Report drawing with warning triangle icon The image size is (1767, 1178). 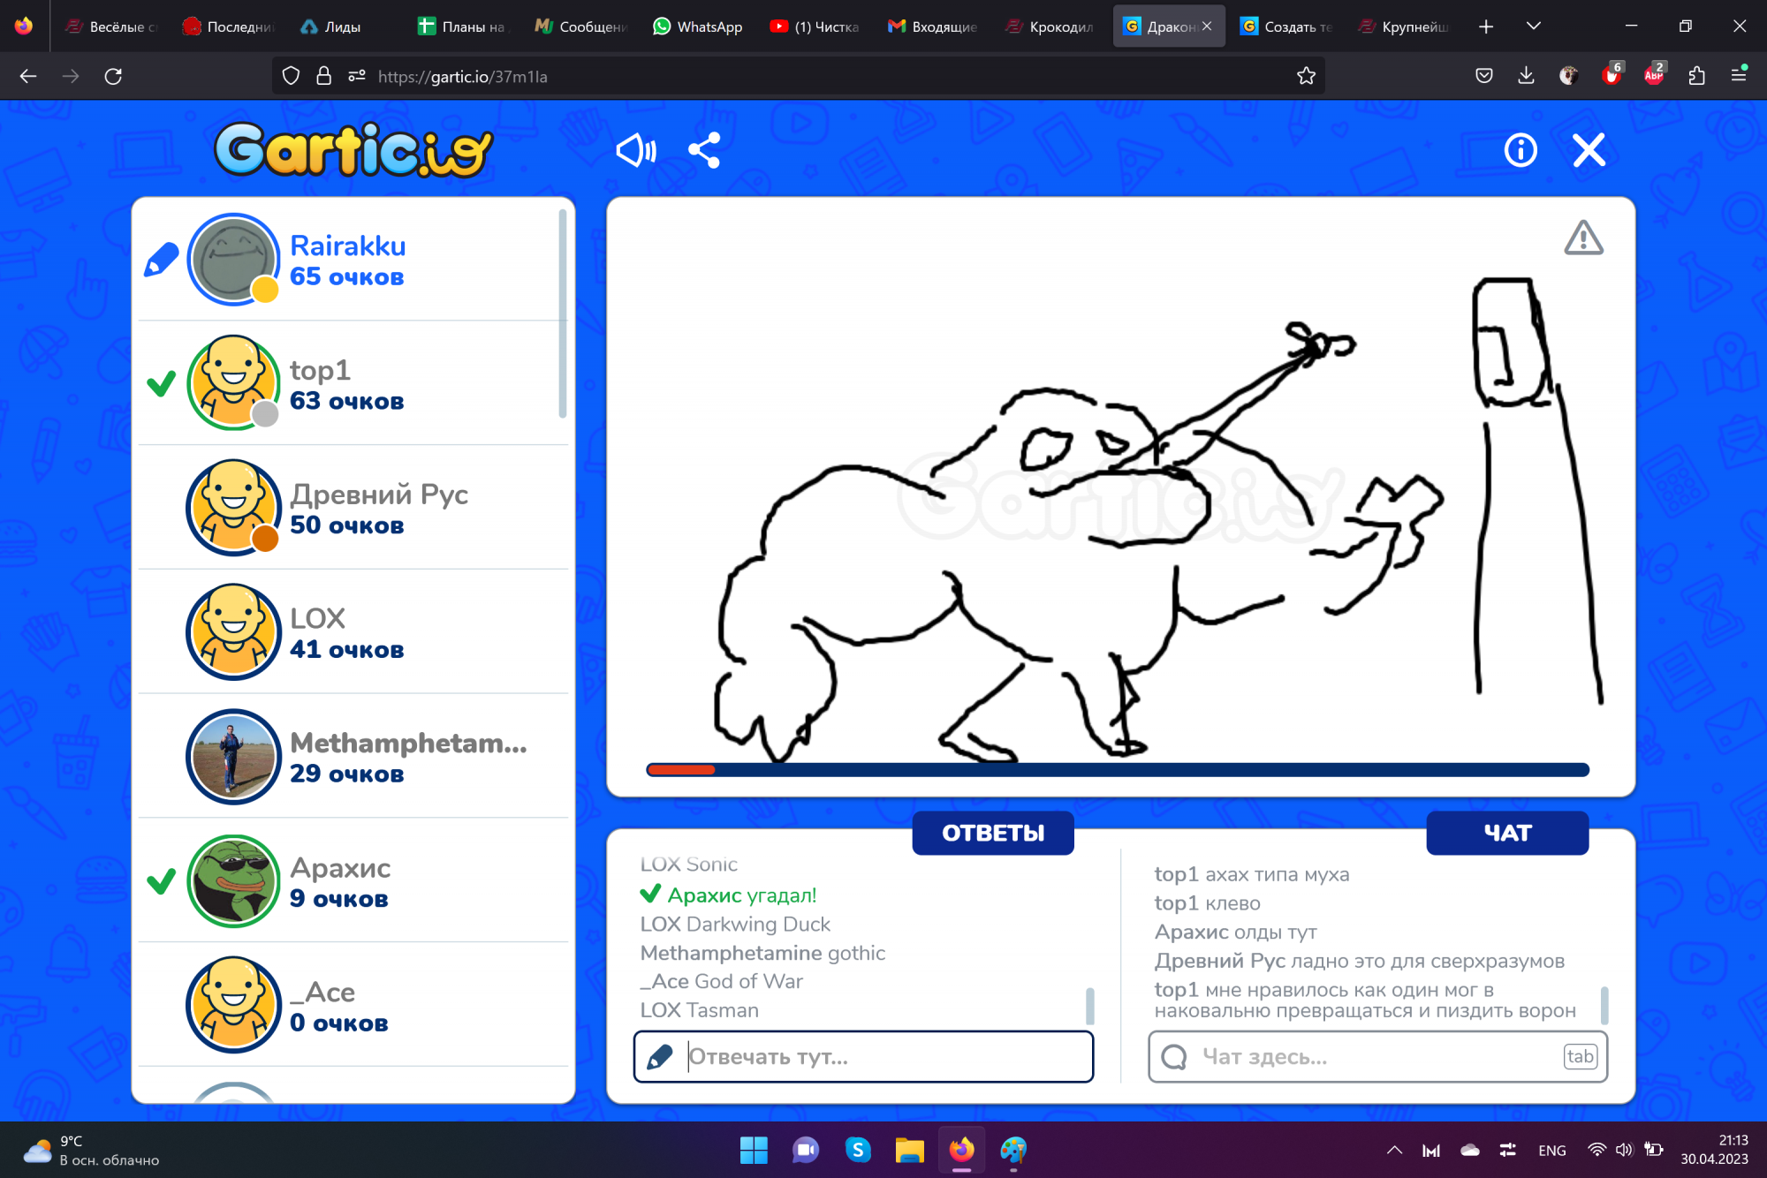pos(1583,238)
